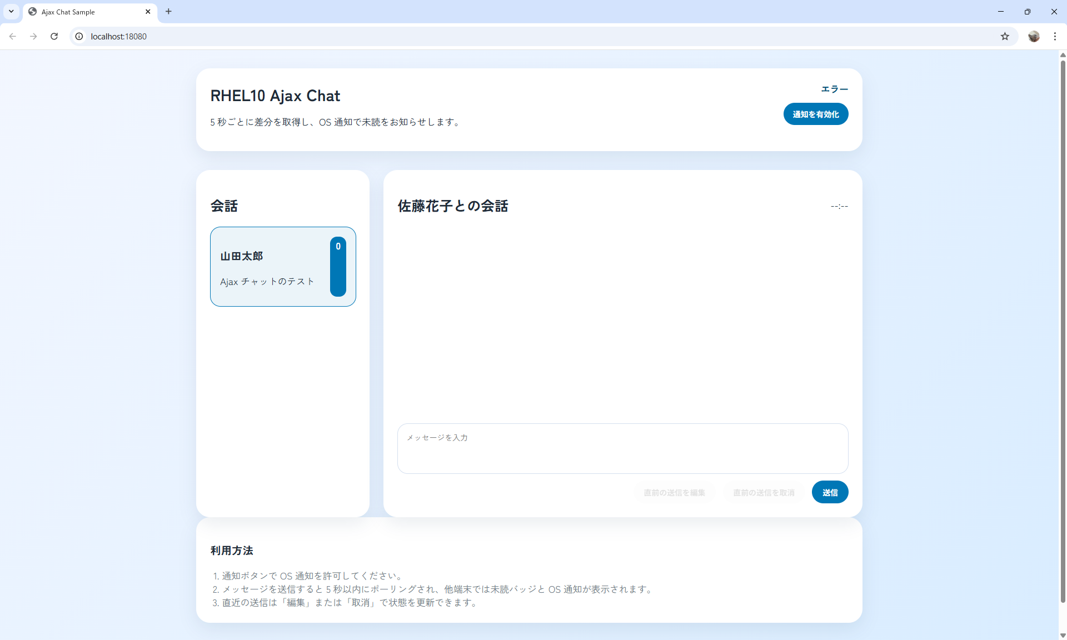The image size is (1067, 640).
Task: Click the browser profile avatar icon
Action: point(1034,36)
